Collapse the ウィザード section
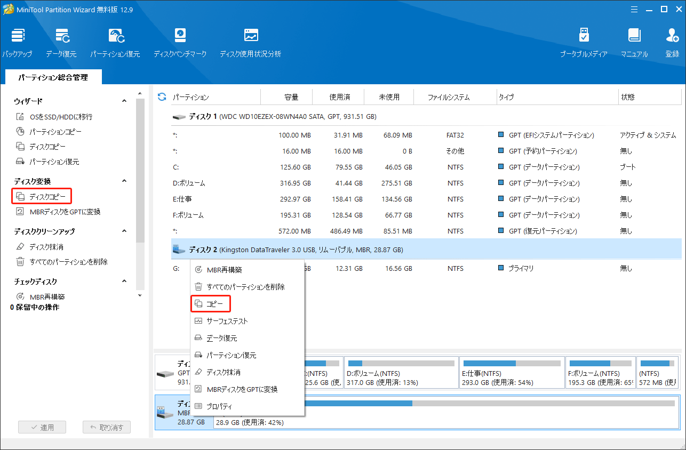The width and height of the screenshot is (686, 450). click(x=124, y=101)
